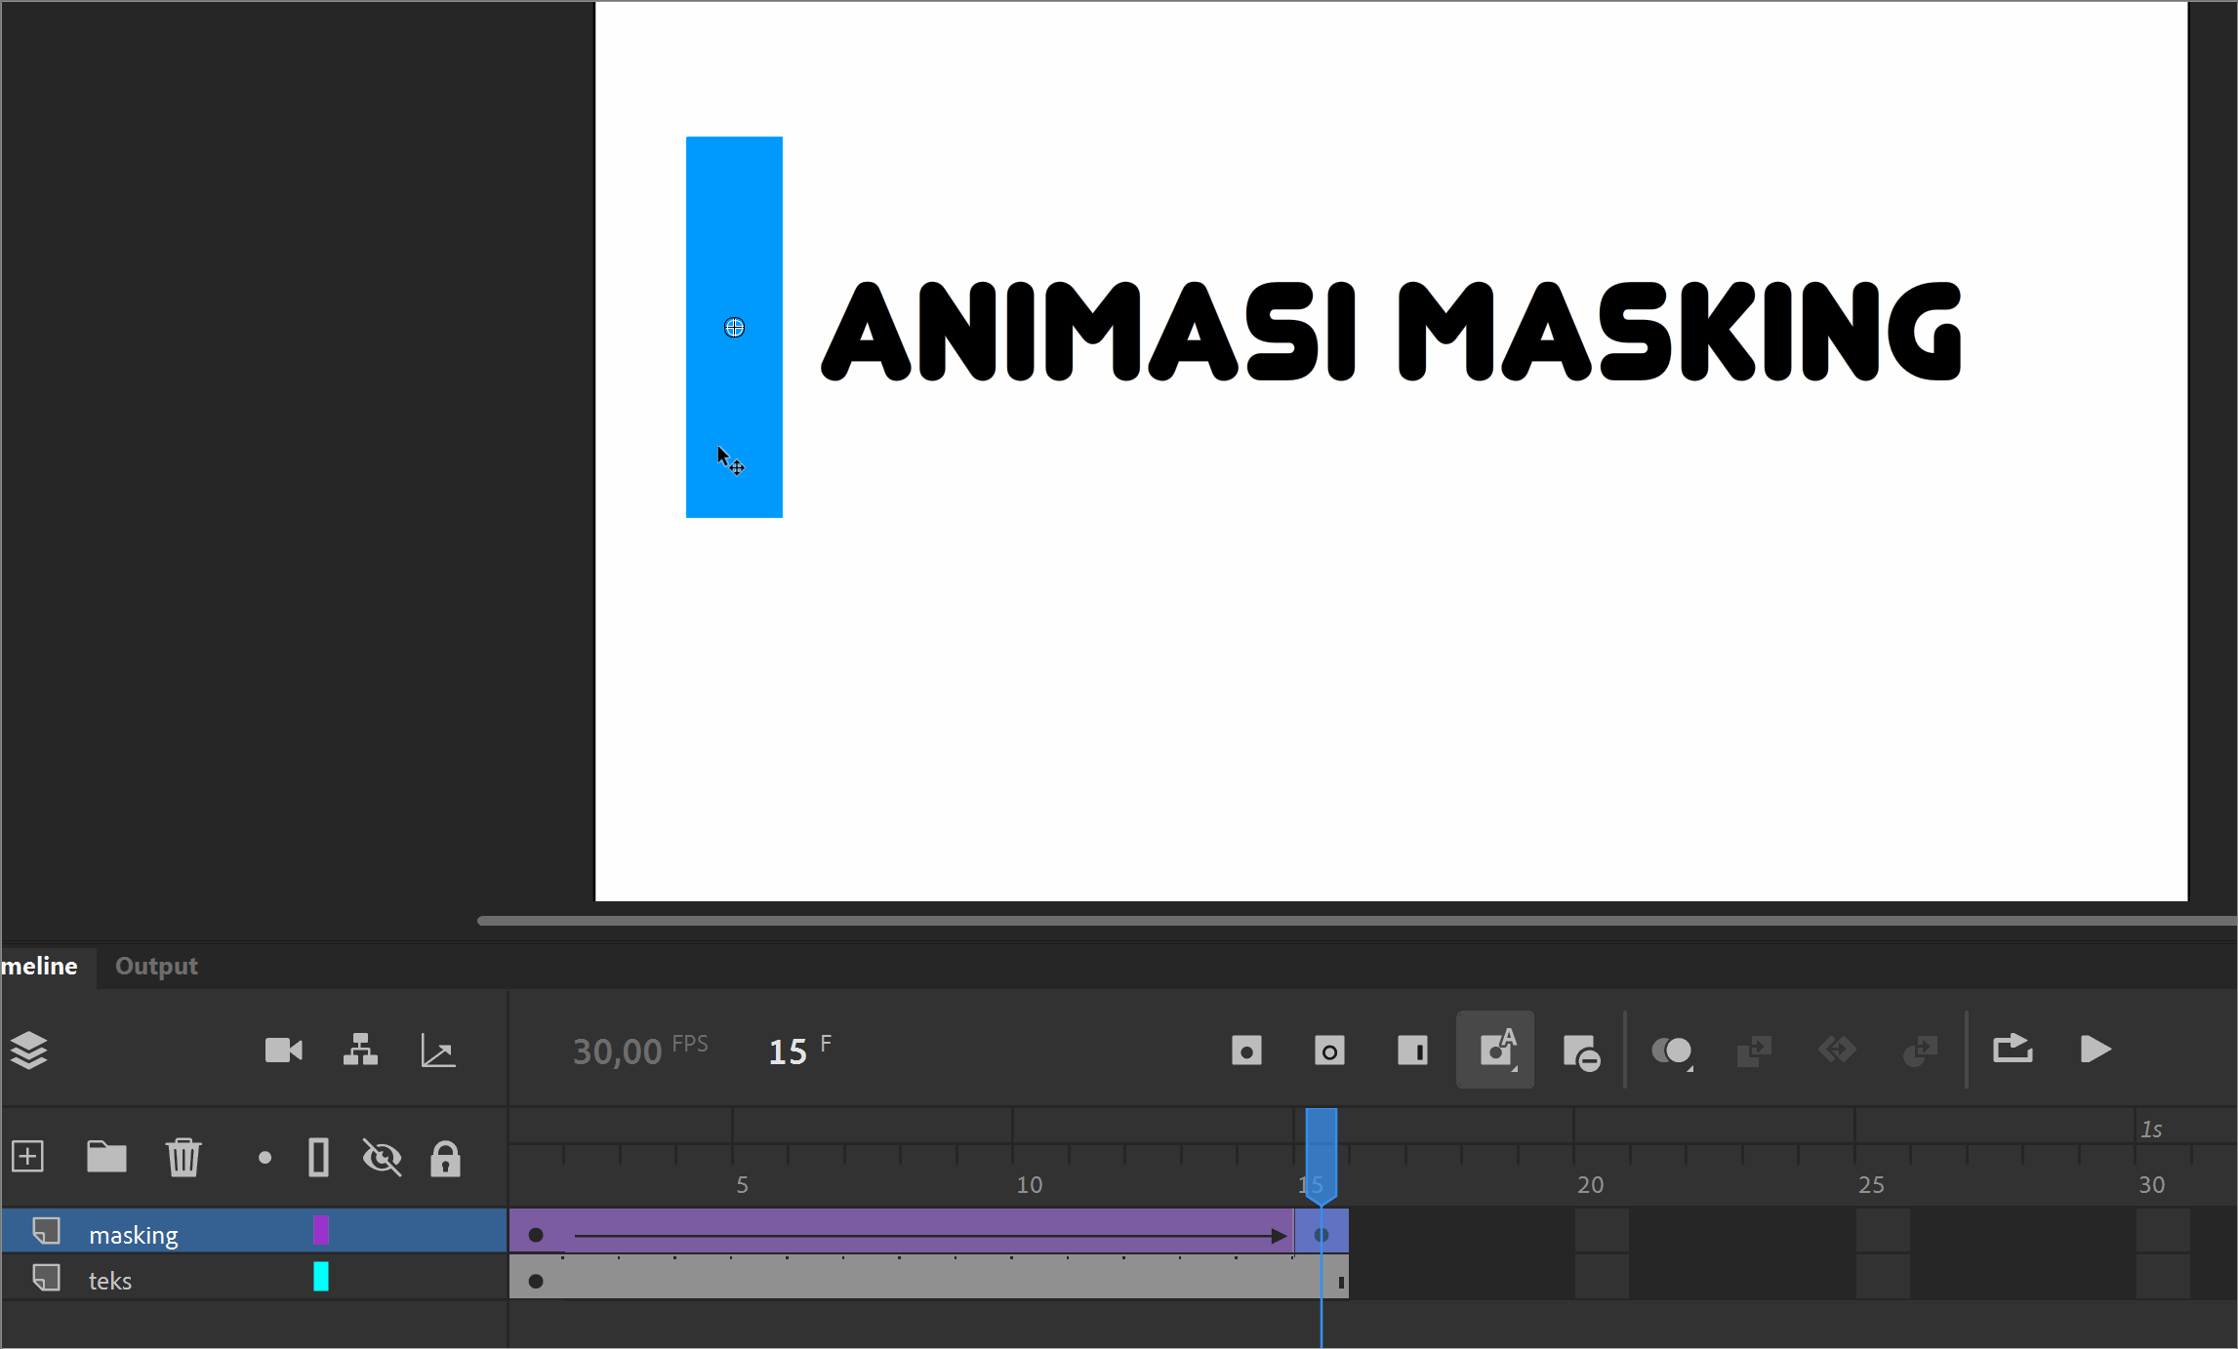This screenshot has width=2238, height=1349.
Task: Select the camera/video icon in timeline toolbar
Action: click(283, 1051)
